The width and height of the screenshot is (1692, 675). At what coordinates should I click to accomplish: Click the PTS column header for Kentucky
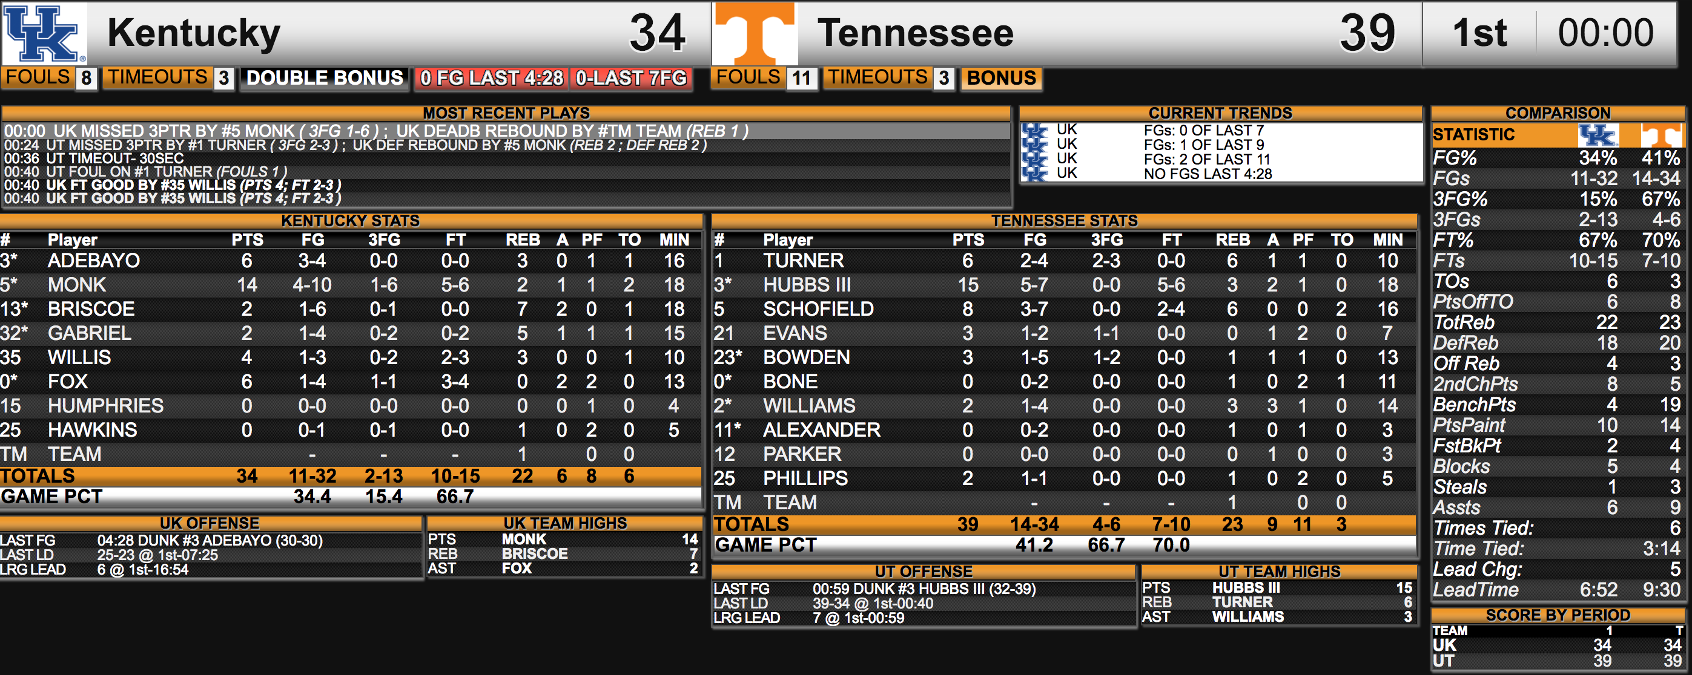coord(247,240)
